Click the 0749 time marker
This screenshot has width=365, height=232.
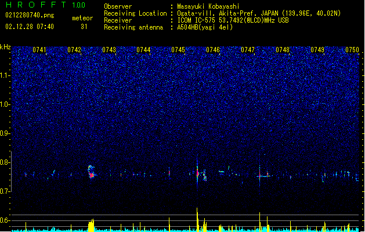click(317, 50)
